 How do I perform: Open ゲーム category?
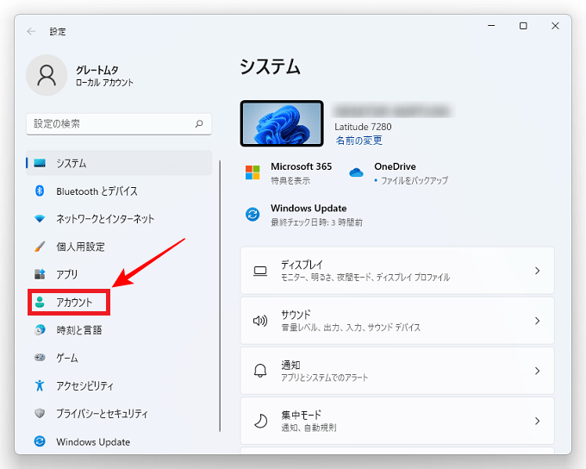(x=119, y=358)
